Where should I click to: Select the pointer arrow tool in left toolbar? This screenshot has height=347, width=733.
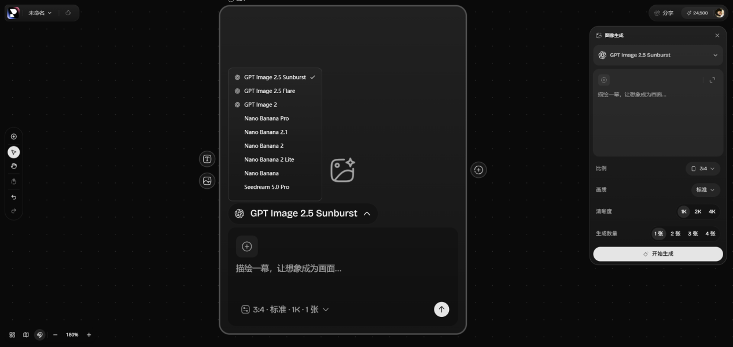click(x=14, y=152)
